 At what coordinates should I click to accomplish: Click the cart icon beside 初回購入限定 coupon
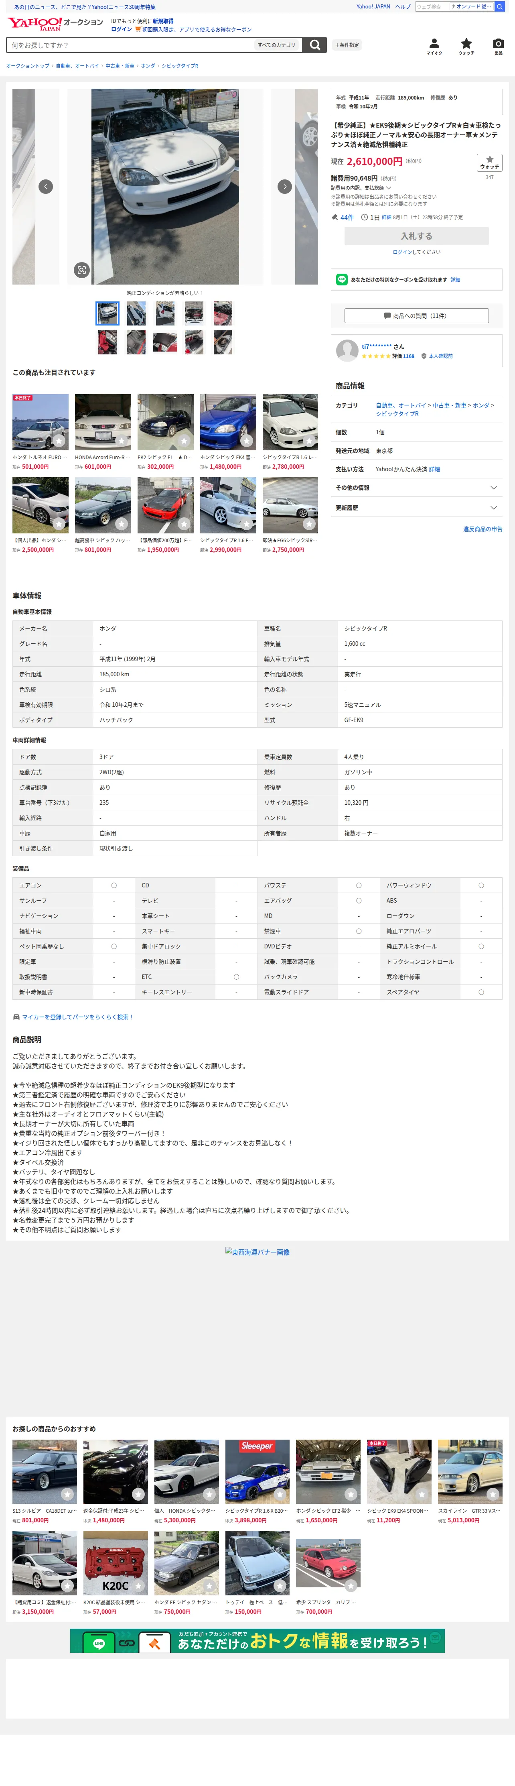click(138, 29)
